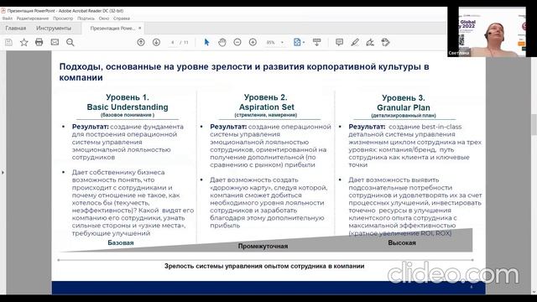The height and width of the screenshot is (302, 537).
Task: Zoom in with plus icon
Action: [x=253, y=42]
